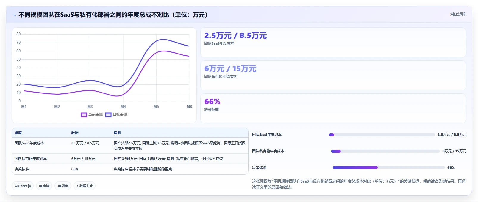Click 团队私有化年度成本 label under second card
Image resolution: width=478 pixels, height=202 pixels.
220,76
